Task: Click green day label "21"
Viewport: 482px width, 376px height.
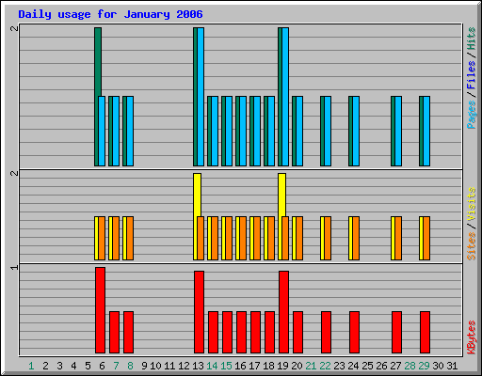Action: tap(311, 366)
